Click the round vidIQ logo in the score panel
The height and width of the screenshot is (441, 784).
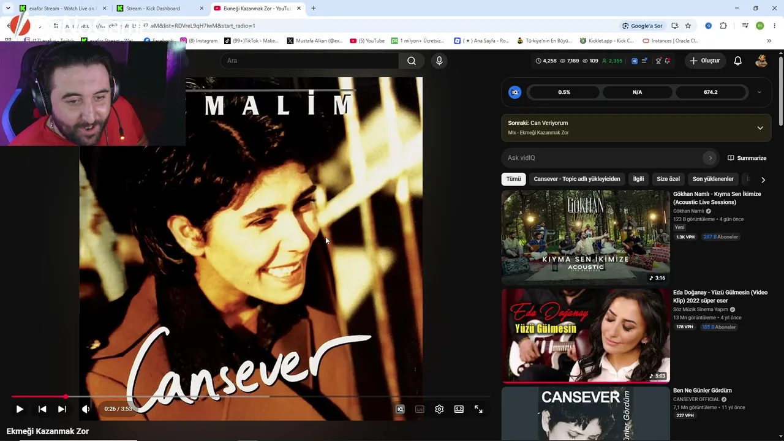coord(515,92)
